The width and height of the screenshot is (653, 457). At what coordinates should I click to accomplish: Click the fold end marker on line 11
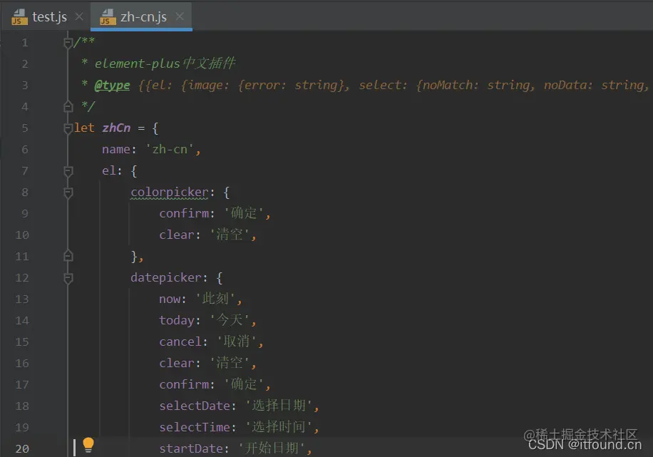[68, 256]
